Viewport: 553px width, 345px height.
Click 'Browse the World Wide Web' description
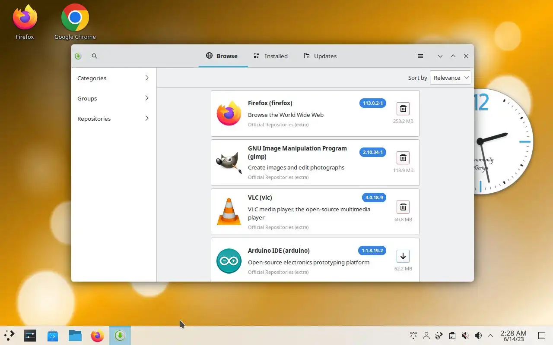point(286,115)
